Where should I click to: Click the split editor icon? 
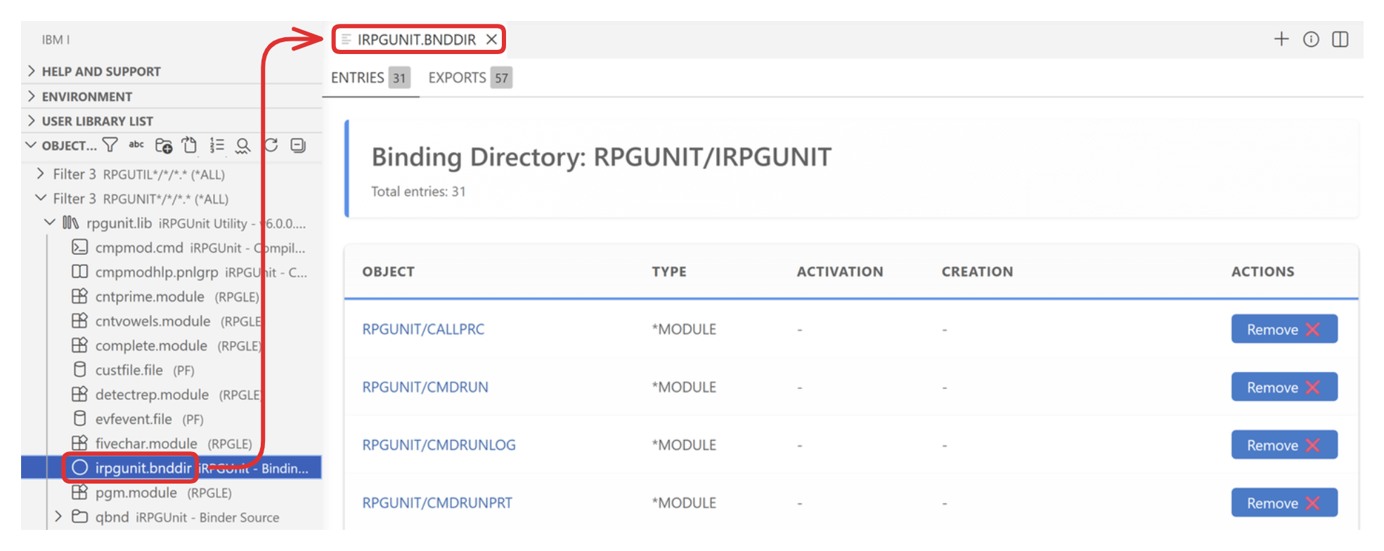1340,39
